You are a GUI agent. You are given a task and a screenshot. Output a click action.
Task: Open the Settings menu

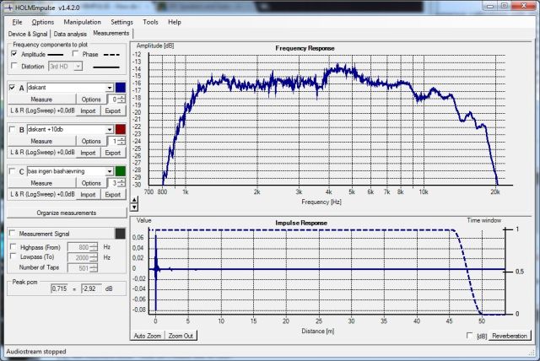(x=121, y=22)
